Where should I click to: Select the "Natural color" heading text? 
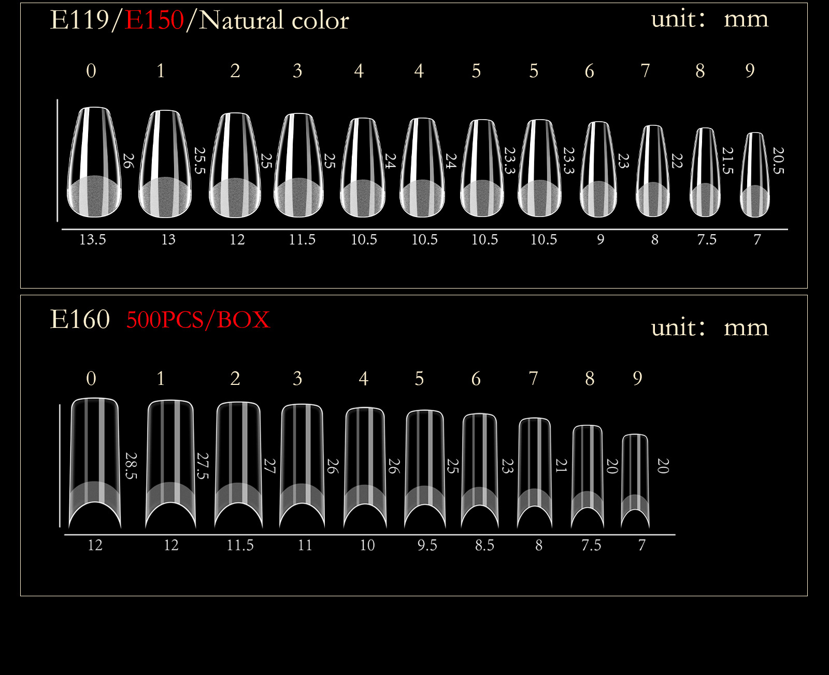(x=274, y=20)
